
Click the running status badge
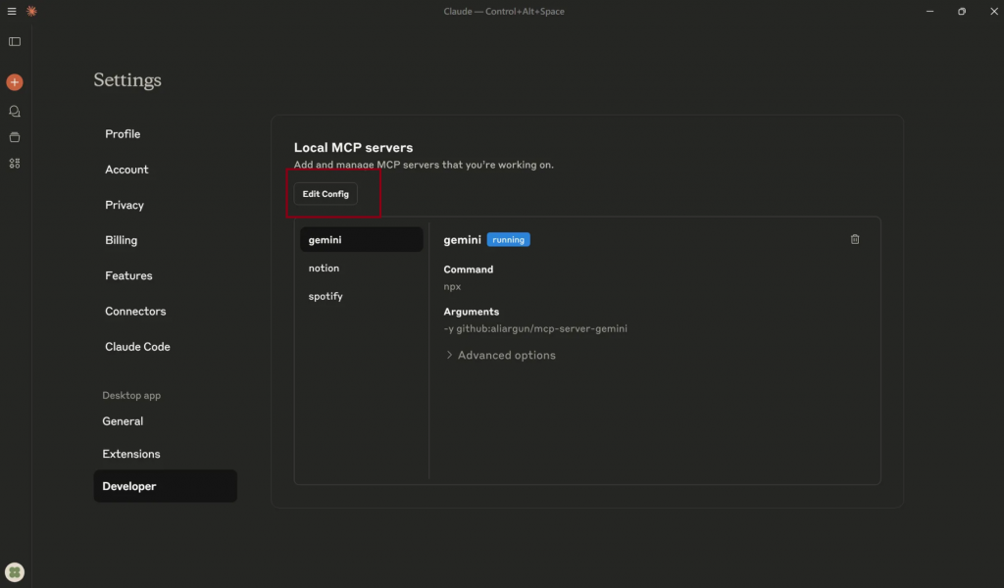[x=509, y=240]
